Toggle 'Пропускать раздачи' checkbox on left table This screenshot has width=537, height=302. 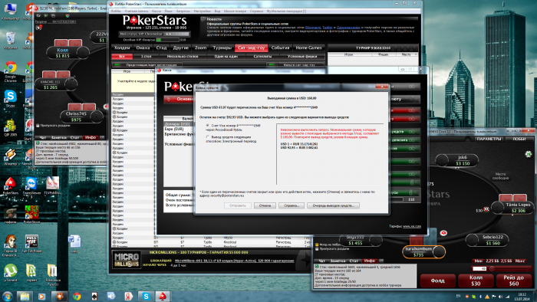(38, 126)
